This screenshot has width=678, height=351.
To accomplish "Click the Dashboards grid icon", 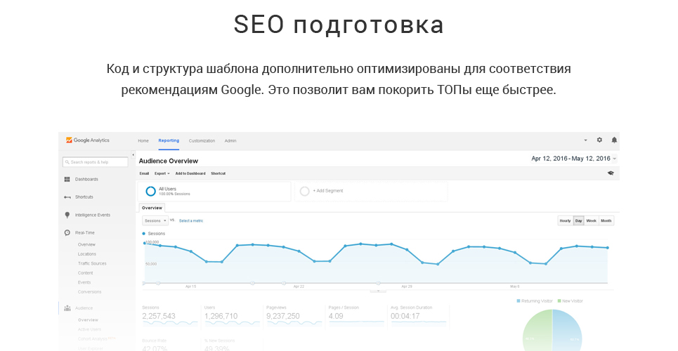I will (67, 179).
